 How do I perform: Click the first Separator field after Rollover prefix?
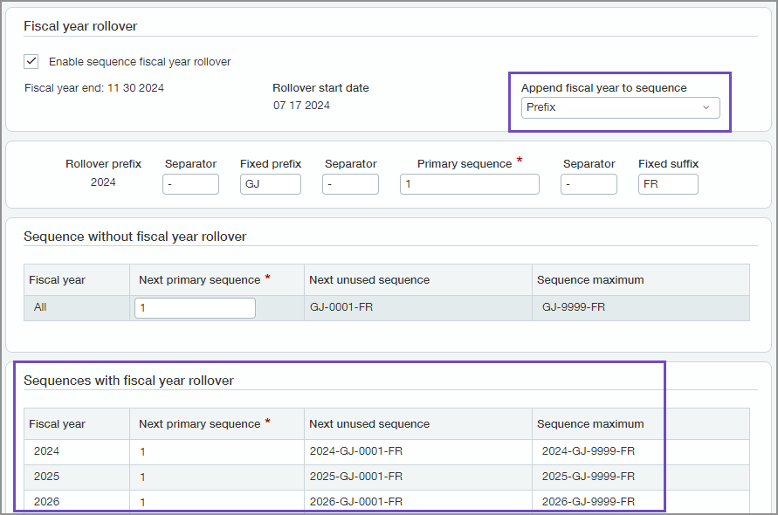coord(190,184)
